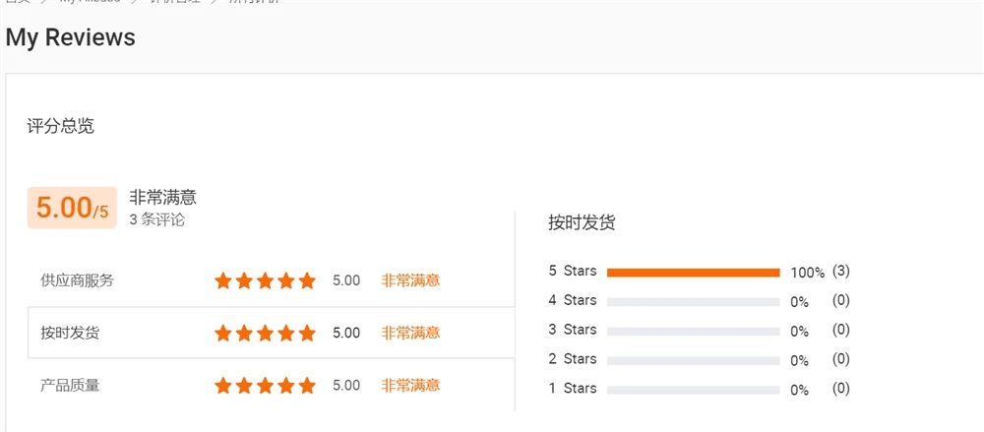
Task: Click the 5.00/5 overall score badge
Action: [72, 208]
